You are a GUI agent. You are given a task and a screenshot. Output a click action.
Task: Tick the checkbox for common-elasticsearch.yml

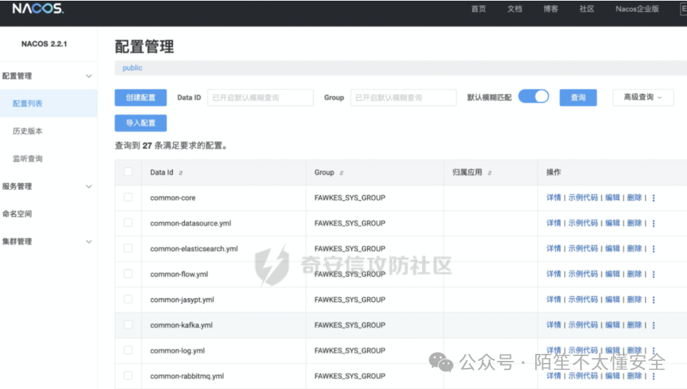[128, 248]
